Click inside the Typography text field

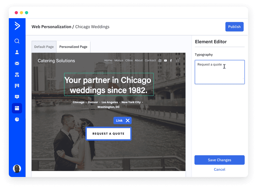[x=219, y=72]
